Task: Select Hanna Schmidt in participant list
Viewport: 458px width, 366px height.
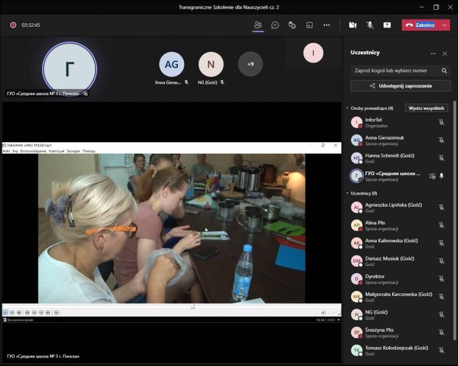Action: click(x=391, y=158)
